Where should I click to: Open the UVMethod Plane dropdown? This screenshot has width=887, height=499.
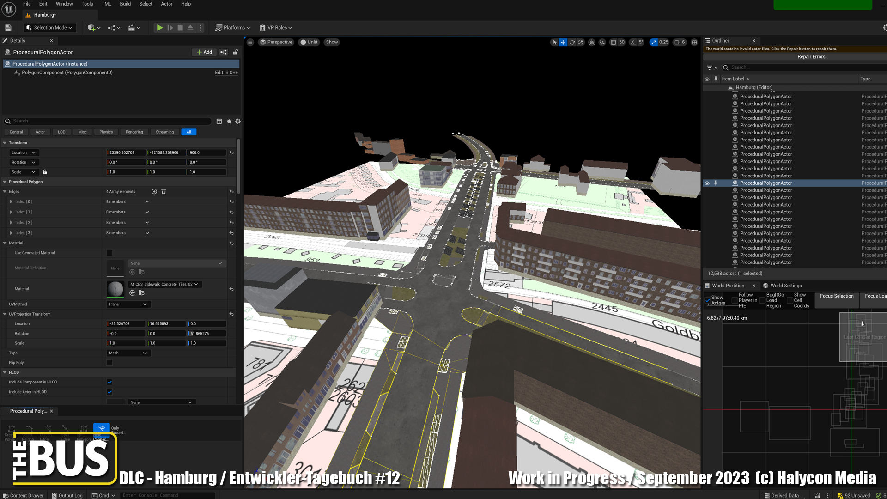click(128, 304)
